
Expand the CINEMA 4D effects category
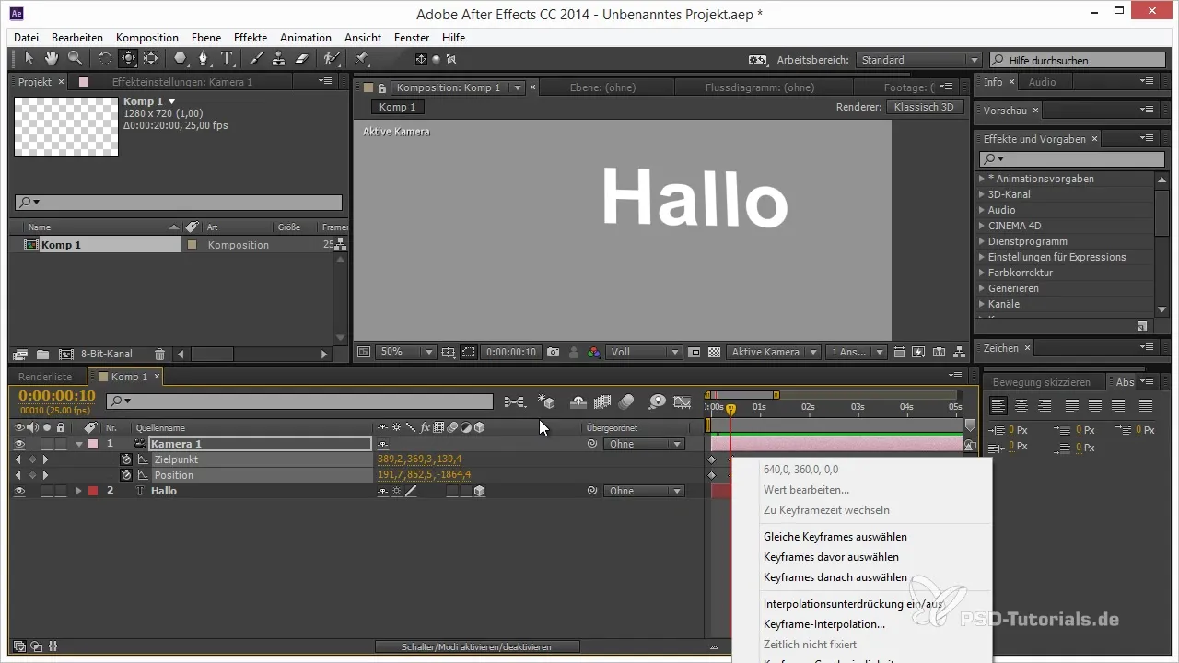[982, 226]
